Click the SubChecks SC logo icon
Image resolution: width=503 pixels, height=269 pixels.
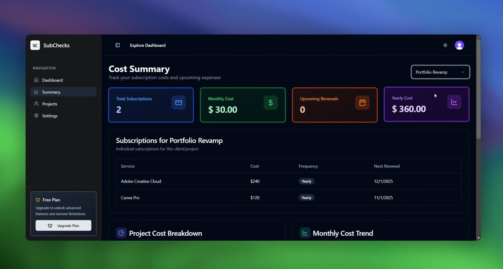[x=35, y=45]
